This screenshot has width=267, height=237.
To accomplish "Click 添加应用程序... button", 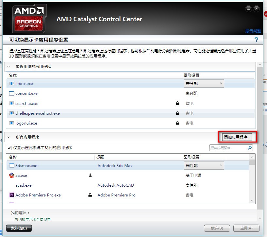I will (237, 137).
